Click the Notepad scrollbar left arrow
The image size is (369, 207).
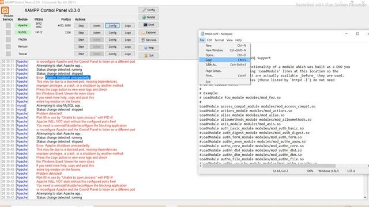click(x=201, y=166)
